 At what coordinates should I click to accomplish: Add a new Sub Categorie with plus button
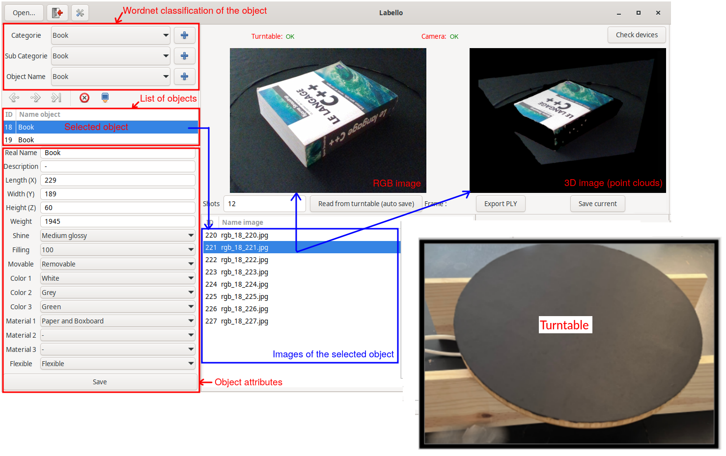185,56
